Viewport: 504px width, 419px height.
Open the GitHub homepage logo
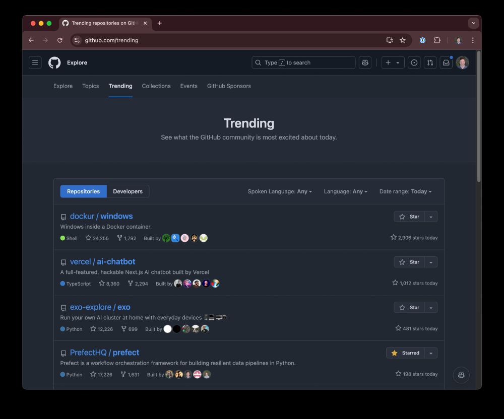point(54,62)
